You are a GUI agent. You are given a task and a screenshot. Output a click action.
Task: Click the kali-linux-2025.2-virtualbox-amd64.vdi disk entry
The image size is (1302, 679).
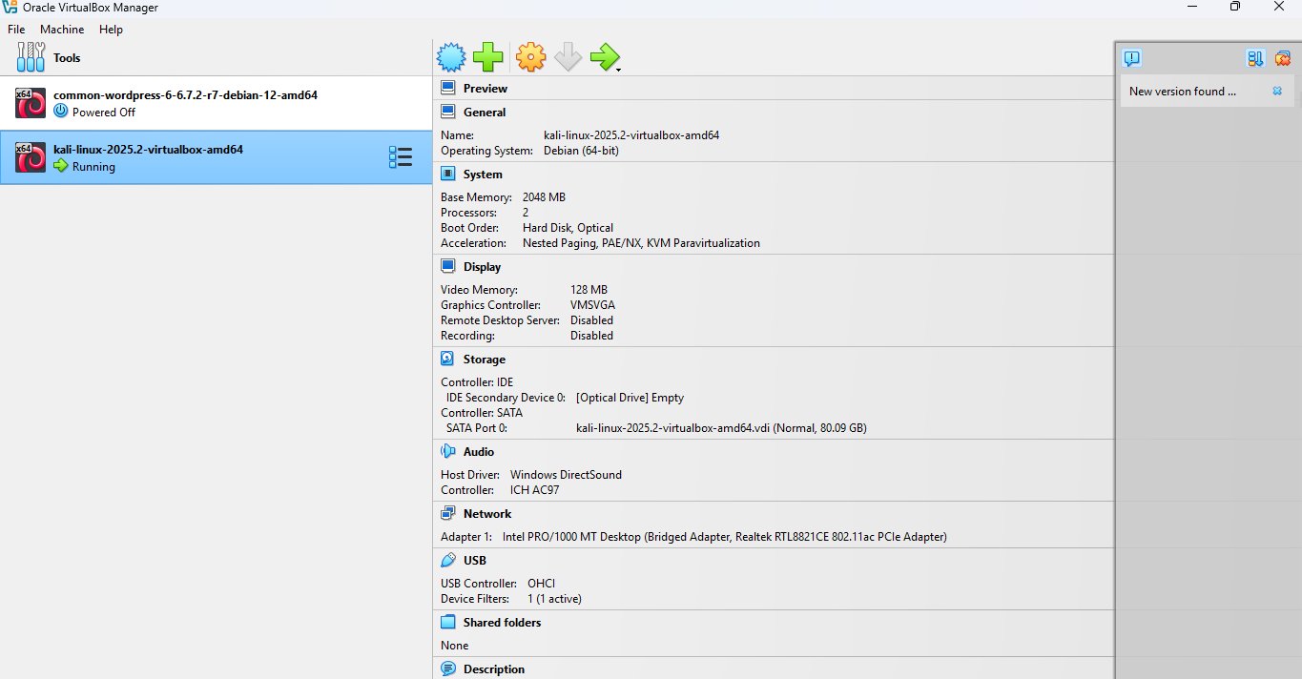click(721, 427)
